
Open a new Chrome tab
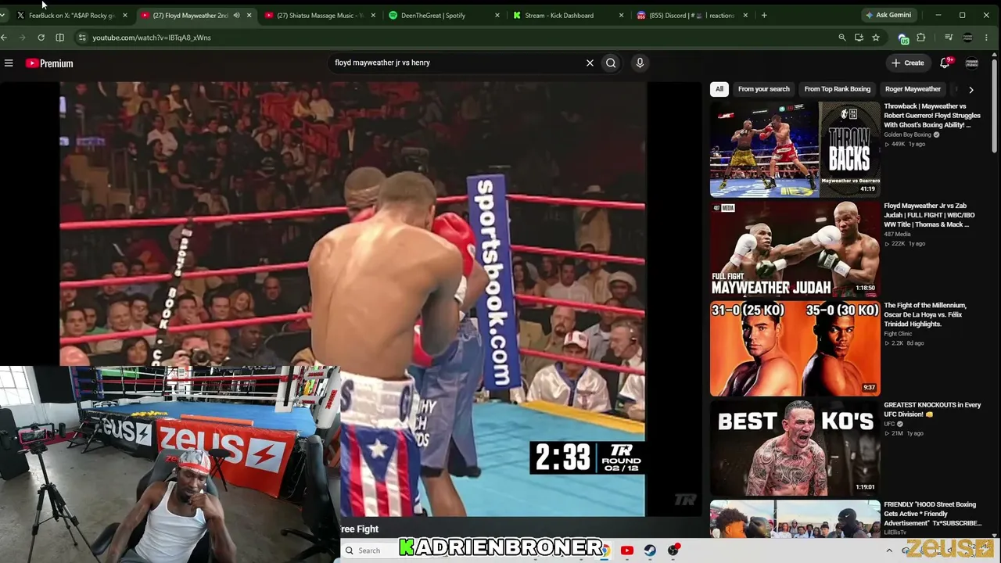pyautogui.click(x=764, y=15)
